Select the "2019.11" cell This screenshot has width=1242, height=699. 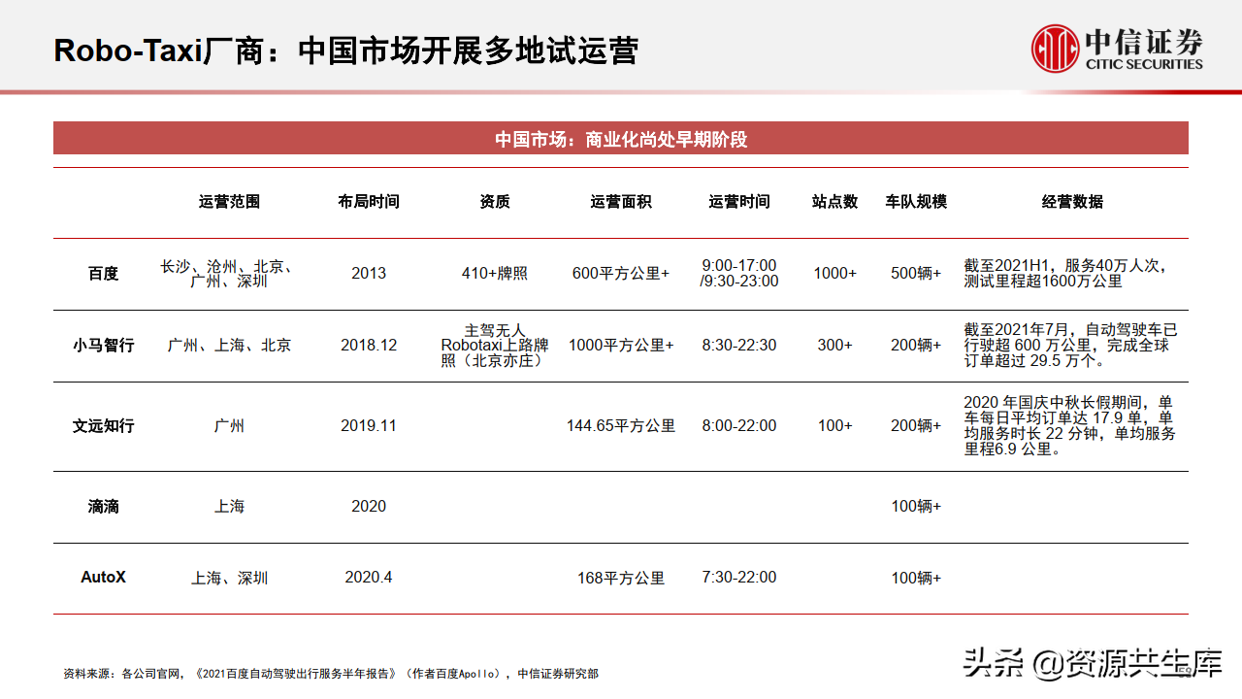tap(369, 425)
